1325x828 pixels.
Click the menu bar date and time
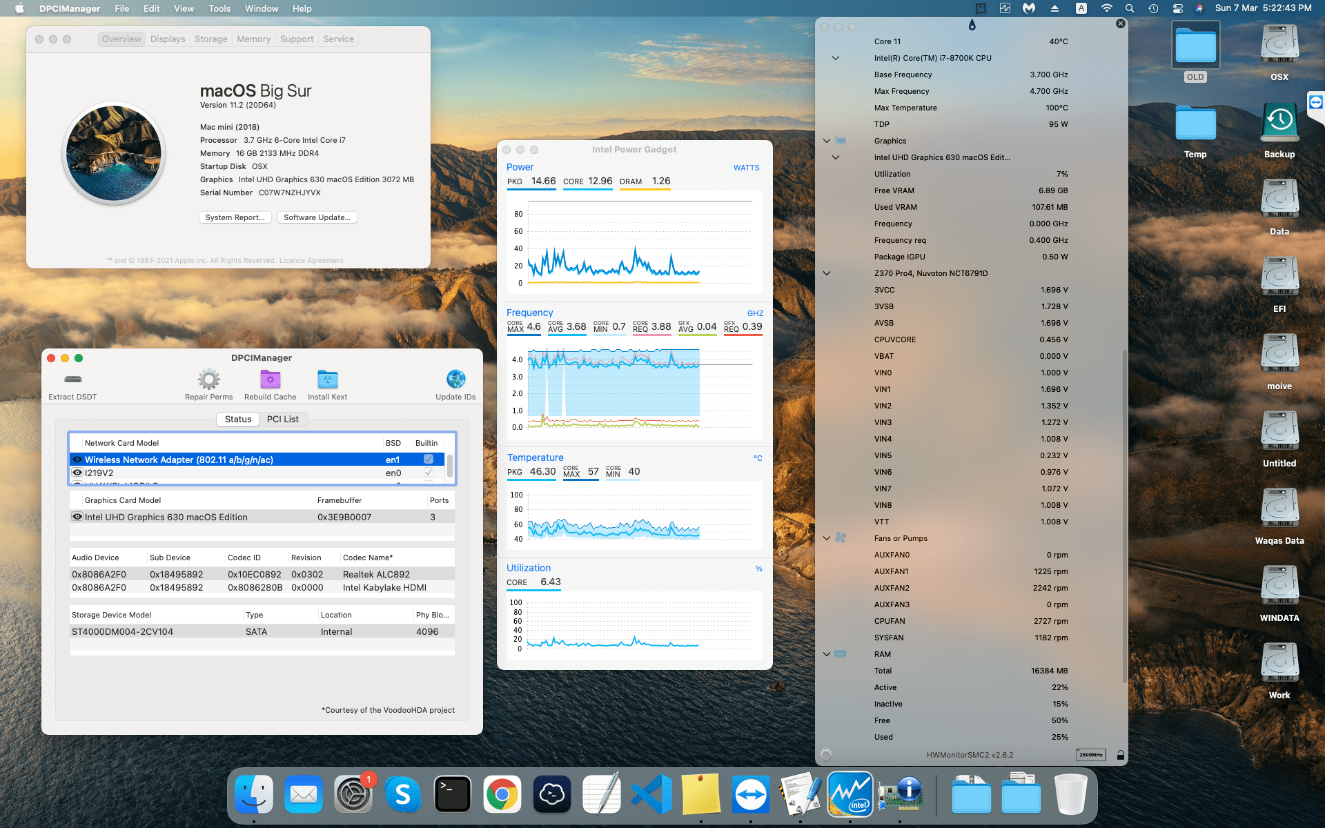coord(1263,8)
